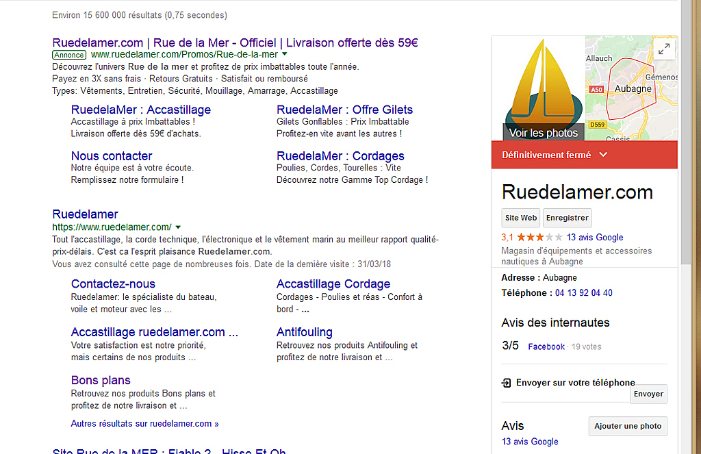Click the Aubagne map thumbnail

coord(631,88)
